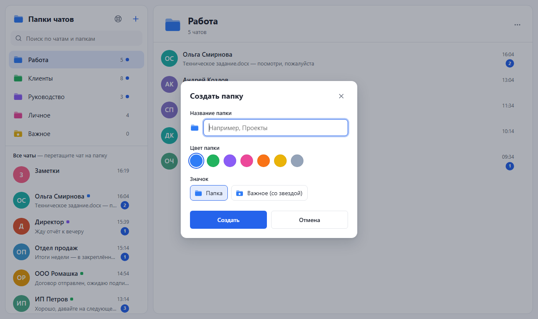
Task: Click the Папки чатов header folder icon
Action: [18, 19]
